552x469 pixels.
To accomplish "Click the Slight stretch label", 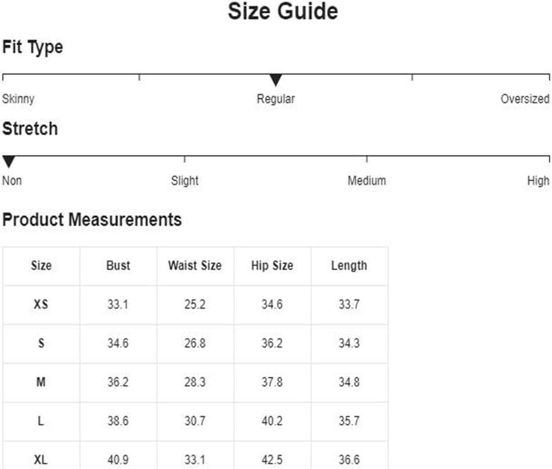I will [x=185, y=181].
